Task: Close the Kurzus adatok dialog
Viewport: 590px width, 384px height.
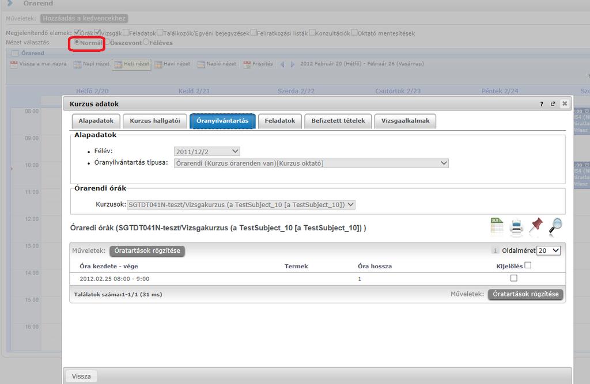Action: [565, 104]
